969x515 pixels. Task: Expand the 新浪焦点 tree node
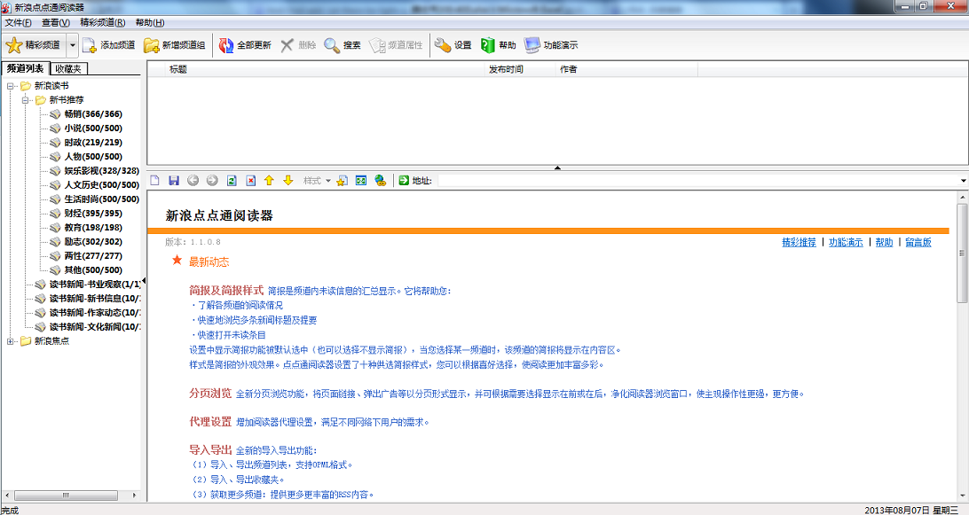coord(11,341)
